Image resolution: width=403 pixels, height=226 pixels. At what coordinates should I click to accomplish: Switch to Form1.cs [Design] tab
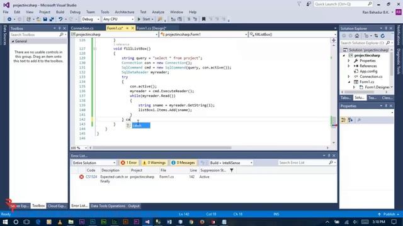click(x=151, y=28)
